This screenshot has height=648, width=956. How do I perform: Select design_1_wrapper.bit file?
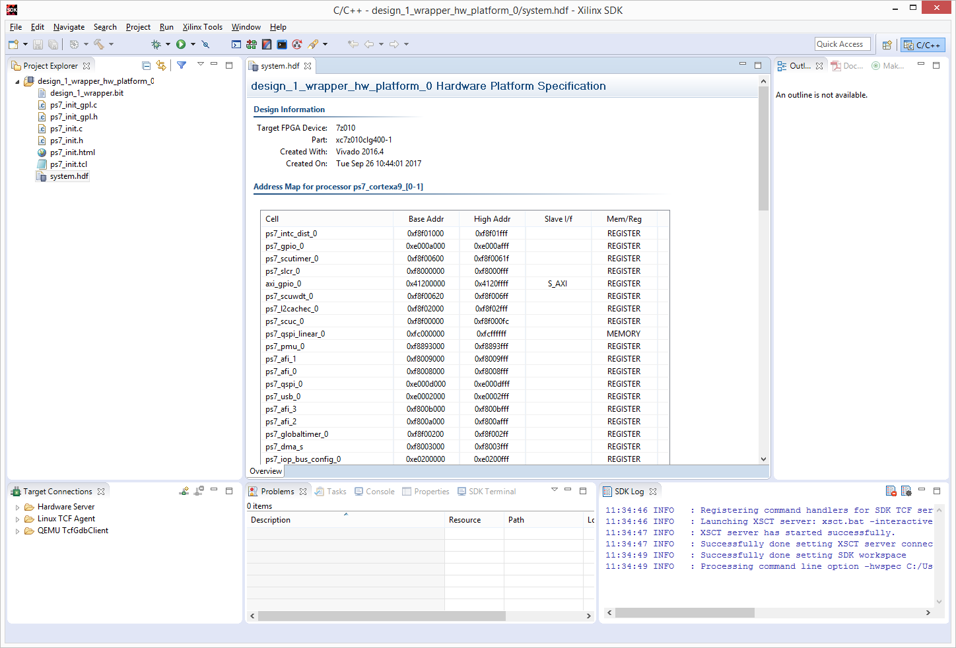coord(86,93)
